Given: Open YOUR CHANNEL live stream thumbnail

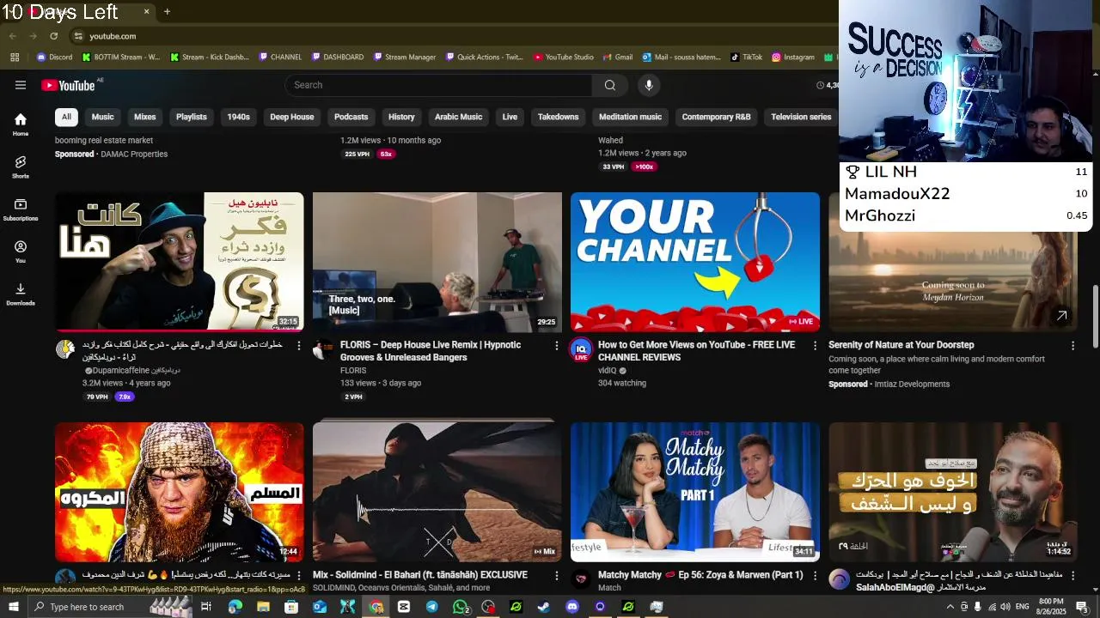Looking at the screenshot, I should 695,262.
